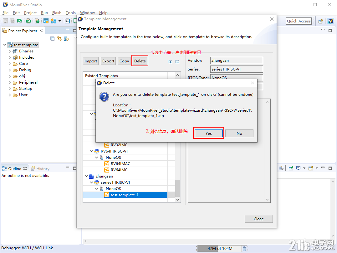
Task: Open the terminal console toolbar icon
Action: (x=67, y=21)
